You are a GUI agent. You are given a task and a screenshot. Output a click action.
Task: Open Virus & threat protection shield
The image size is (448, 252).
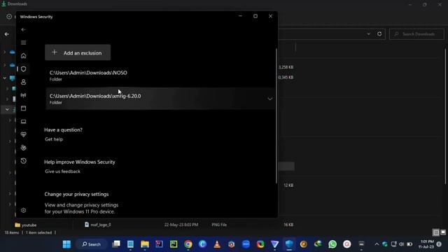pyautogui.click(x=23, y=69)
